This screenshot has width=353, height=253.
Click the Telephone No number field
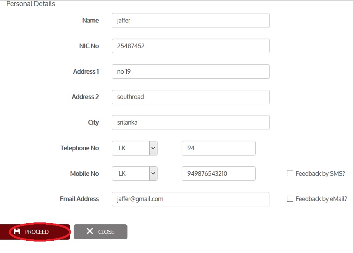tap(218, 148)
